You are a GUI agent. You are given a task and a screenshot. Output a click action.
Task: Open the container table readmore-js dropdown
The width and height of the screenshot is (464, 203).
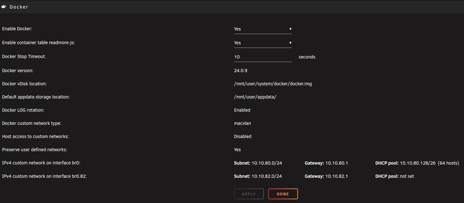(263, 43)
